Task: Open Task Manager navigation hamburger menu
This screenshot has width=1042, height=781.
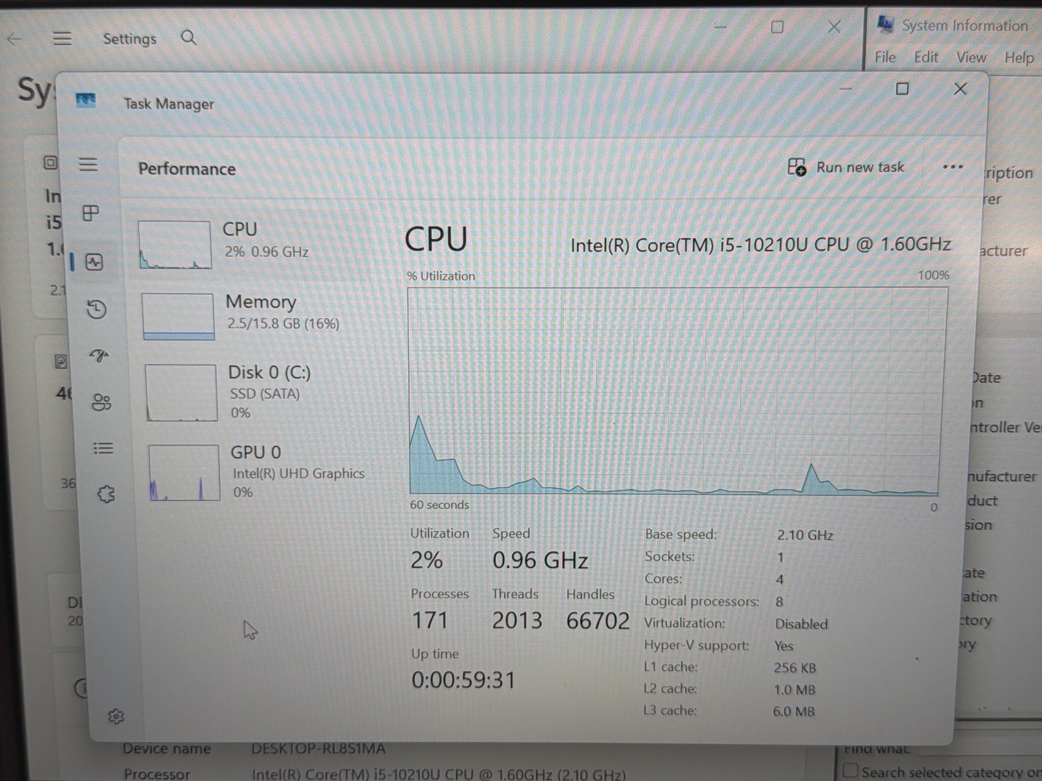Action: [x=88, y=164]
